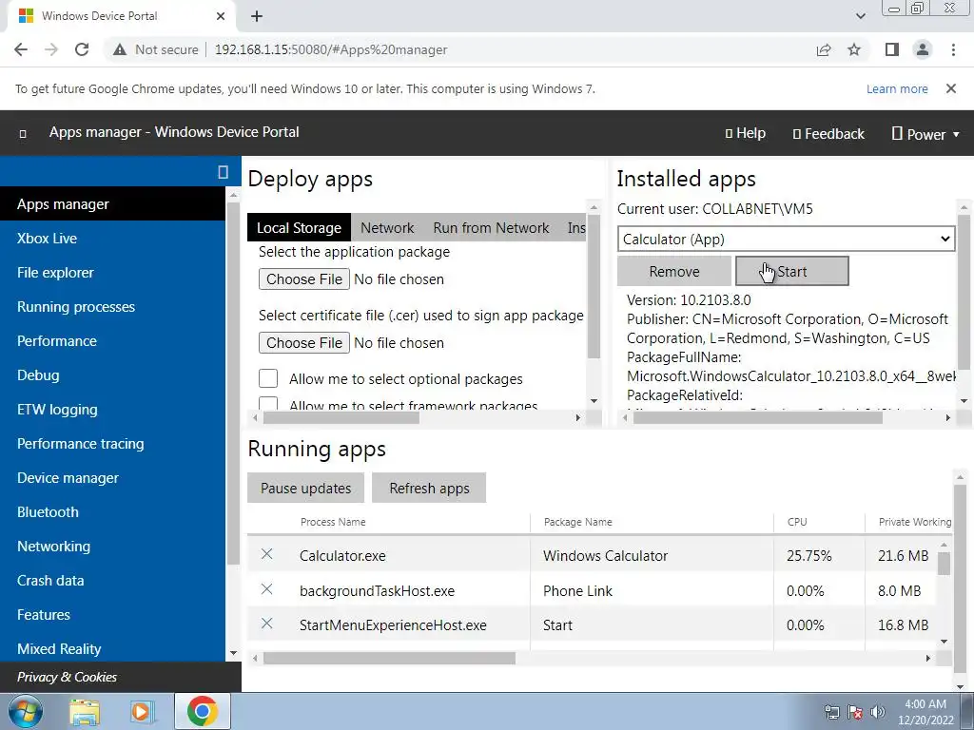Click the network tray icon
The image size is (974, 730).
click(x=831, y=712)
